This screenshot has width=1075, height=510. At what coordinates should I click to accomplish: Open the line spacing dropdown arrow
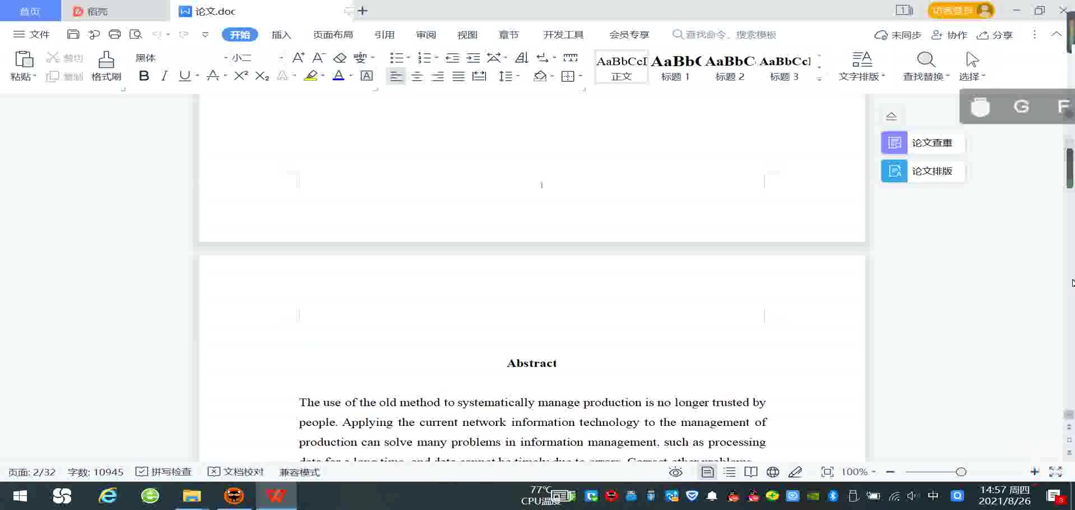click(518, 76)
